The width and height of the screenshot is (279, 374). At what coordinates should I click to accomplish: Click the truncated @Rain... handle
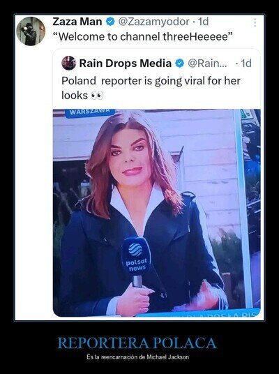coord(207,63)
